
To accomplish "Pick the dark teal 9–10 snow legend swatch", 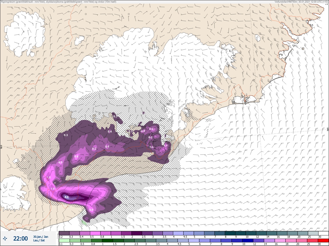I will coord(241,233).
